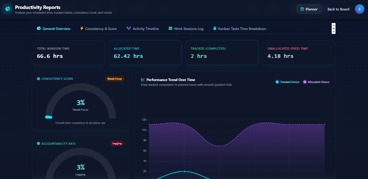Click the stopwatch icon beside Kanban Tasks
The height and width of the screenshot is (179, 368).
[x=215, y=28]
